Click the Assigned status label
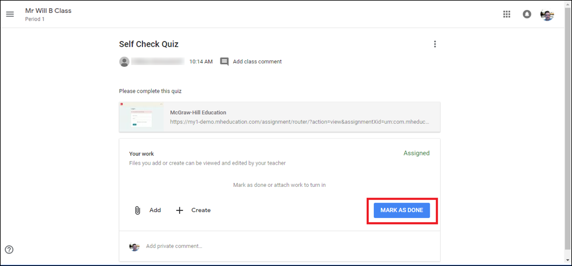 click(x=416, y=154)
